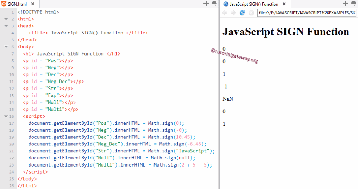
Task: Collapse the head section fold arrow
Action: click(6, 26)
